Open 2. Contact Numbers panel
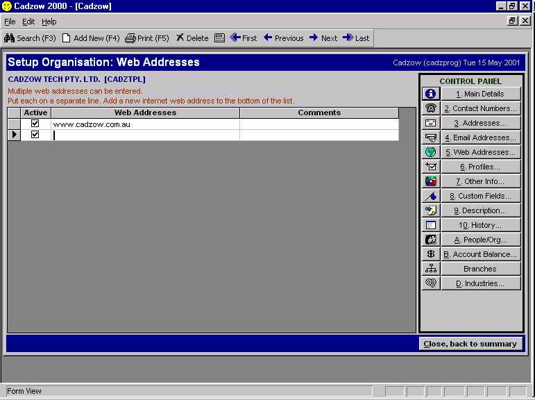535x400 pixels. click(480, 108)
